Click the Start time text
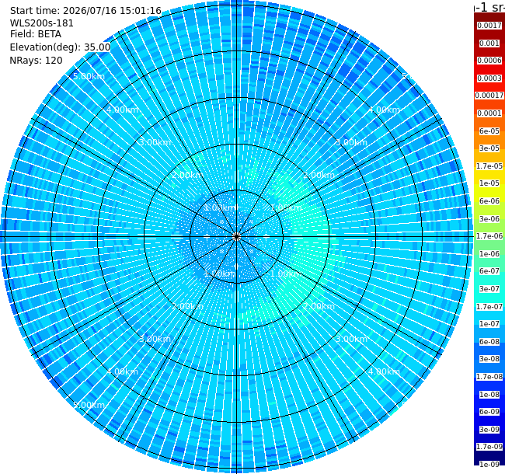The width and height of the screenshot is (505, 474). 85,11
